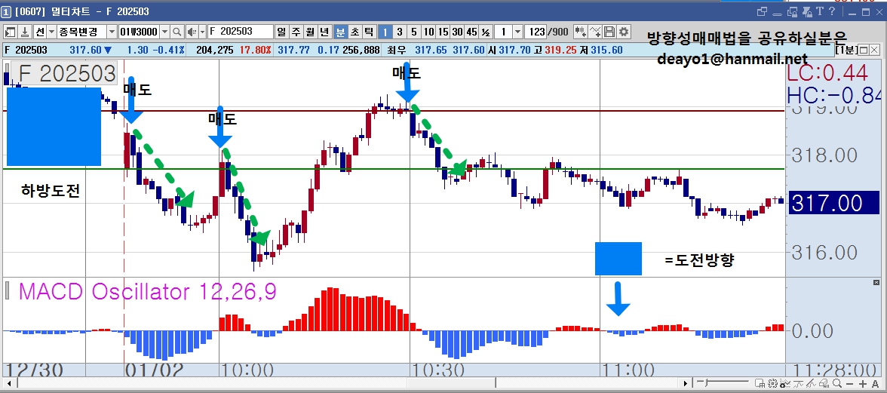
Task: Click the detach window icon in title bar
Action: 762,11
